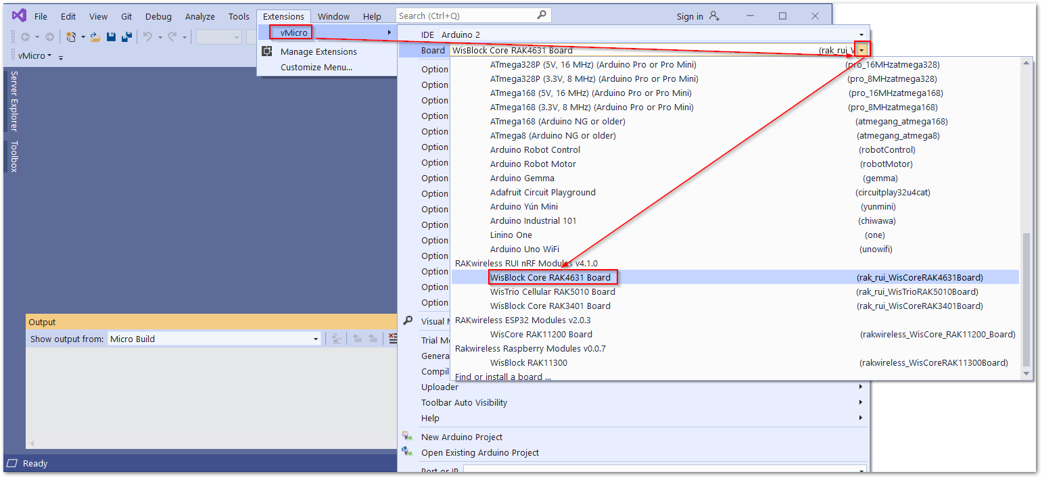Click the navigate backward toolbar icon
Image resolution: width=1042 pixels, height=478 pixels.
pos(25,37)
